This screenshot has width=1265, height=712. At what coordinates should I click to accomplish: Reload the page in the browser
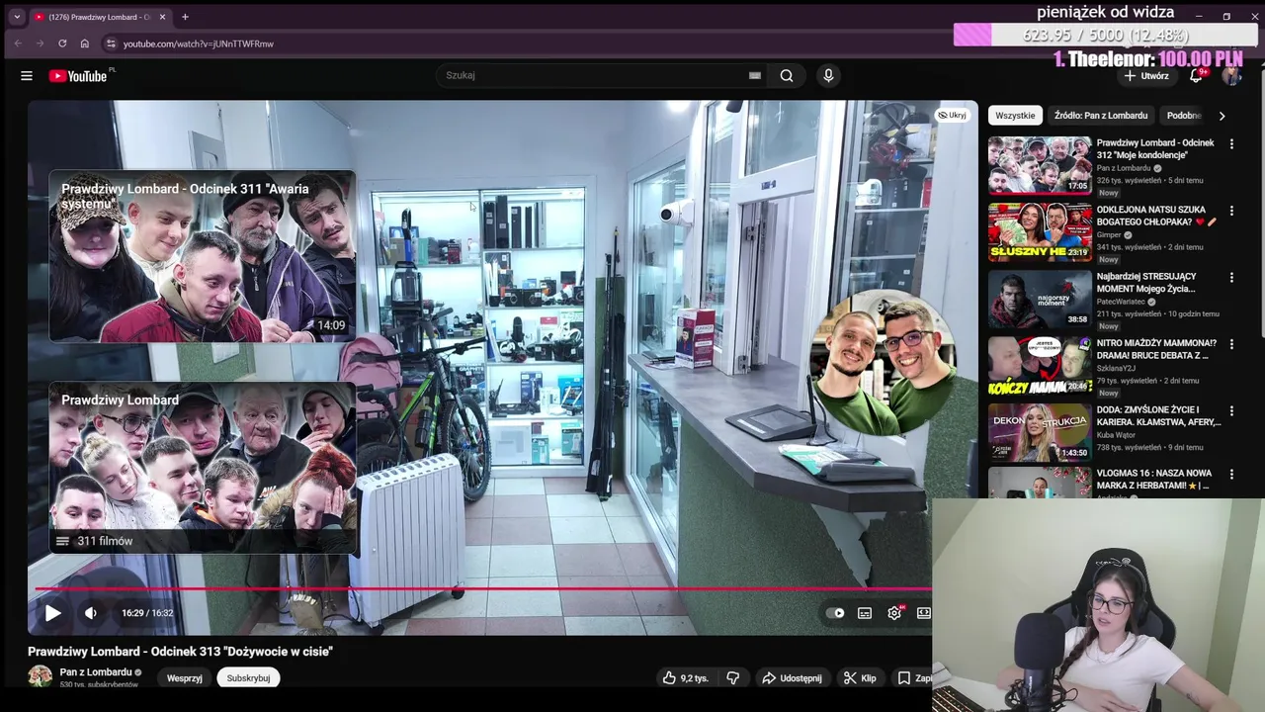point(62,44)
